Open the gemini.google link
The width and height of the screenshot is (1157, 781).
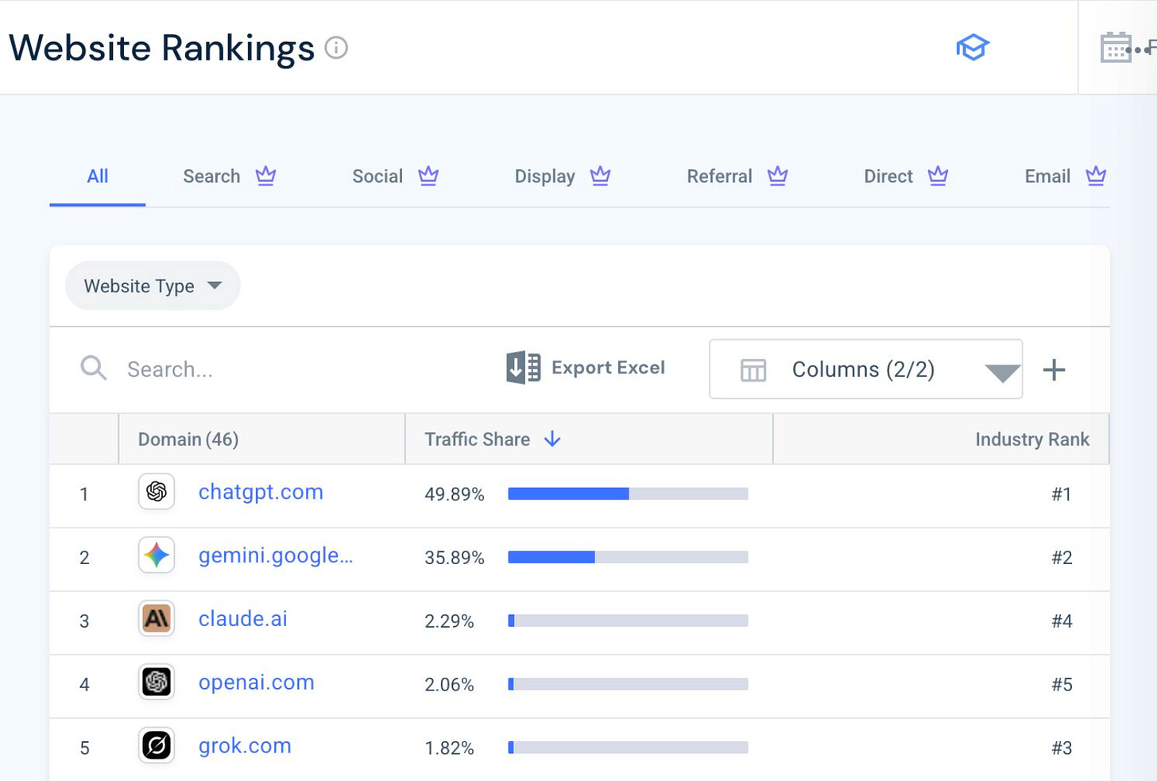pyautogui.click(x=276, y=556)
